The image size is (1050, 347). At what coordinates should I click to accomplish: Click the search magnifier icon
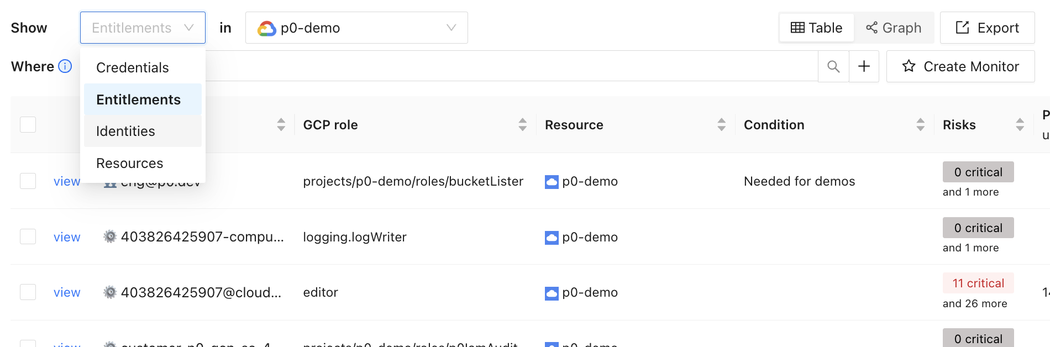pyautogui.click(x=833, y=67)
